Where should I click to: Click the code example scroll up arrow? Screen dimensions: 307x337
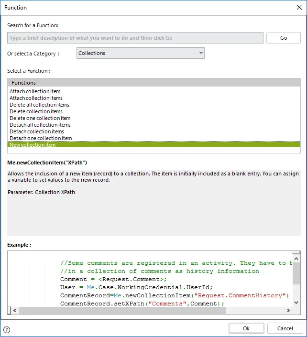click(x=296, y=259)
